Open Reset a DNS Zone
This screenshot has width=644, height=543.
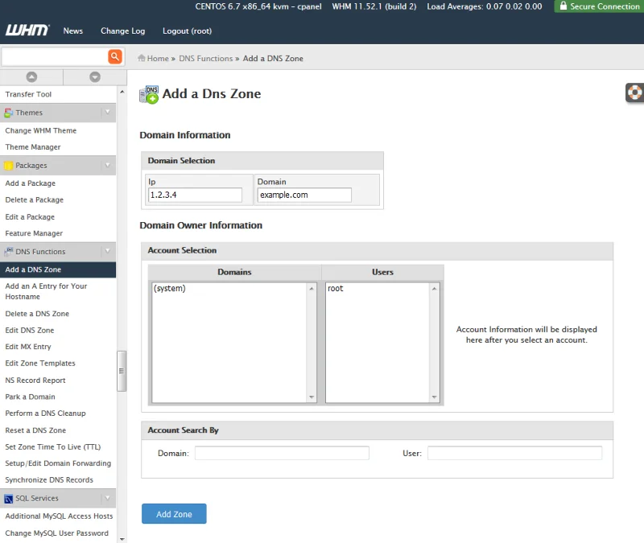tap(35, 430)
